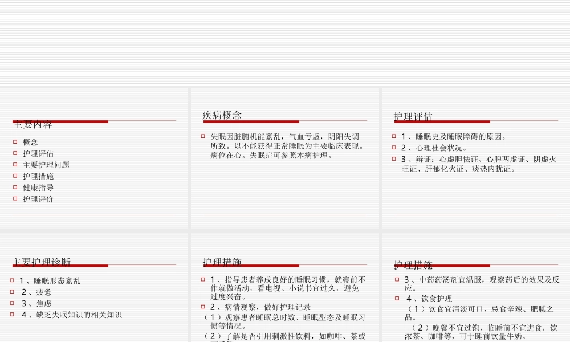This screenshot has width=570, height=342.
Task: Click the bullet item 主要护理问题
Action: [x=46, y=165]
